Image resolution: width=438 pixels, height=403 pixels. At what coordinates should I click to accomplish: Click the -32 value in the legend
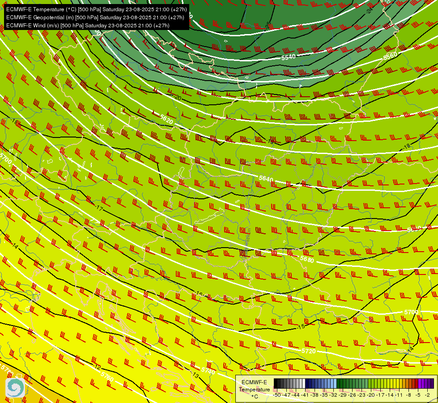333,395
